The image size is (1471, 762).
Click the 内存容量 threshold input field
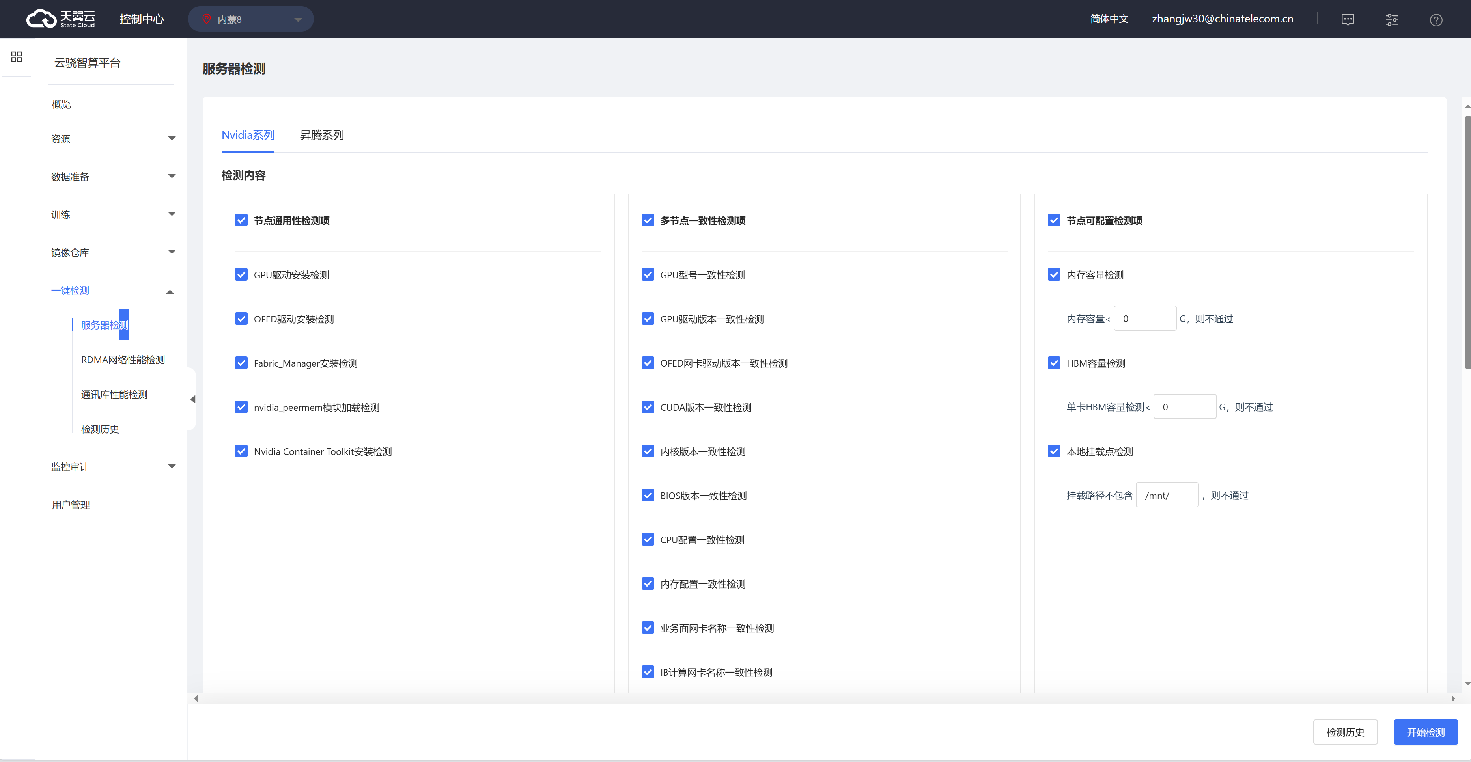[x=1145, y=319]
